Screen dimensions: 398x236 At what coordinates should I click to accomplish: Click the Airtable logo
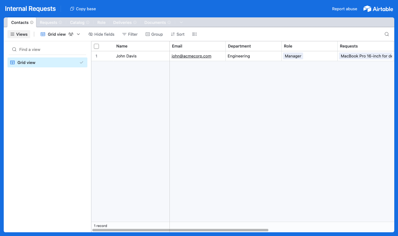tap(378, 9)
